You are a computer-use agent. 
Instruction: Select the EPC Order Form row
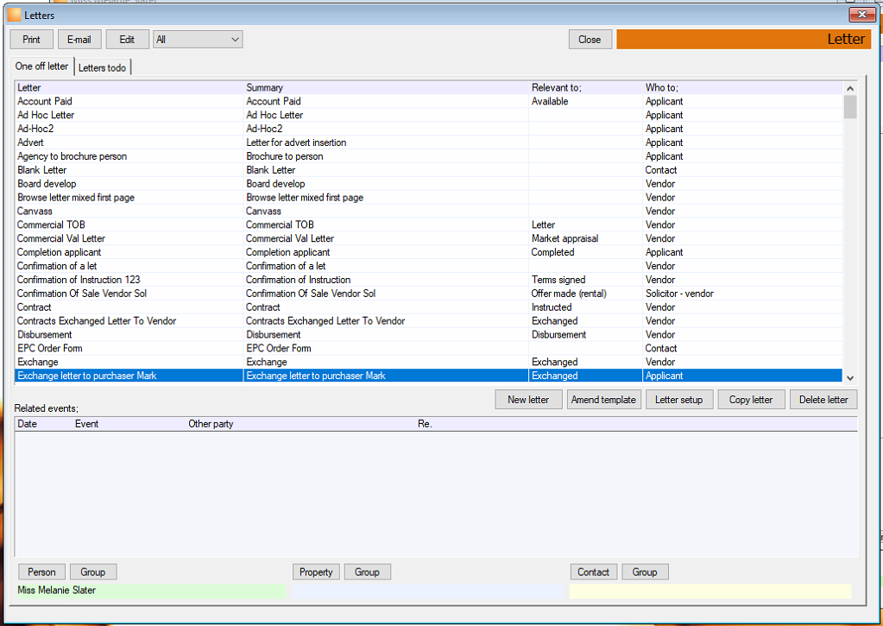(x=428, y=348)
